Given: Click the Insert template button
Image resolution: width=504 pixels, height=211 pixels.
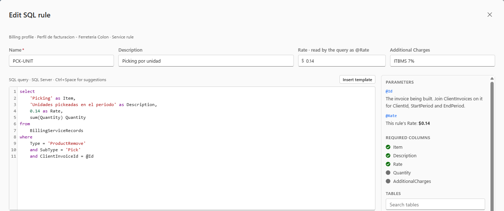Looking at the screenshot, I should pos(357,80).
